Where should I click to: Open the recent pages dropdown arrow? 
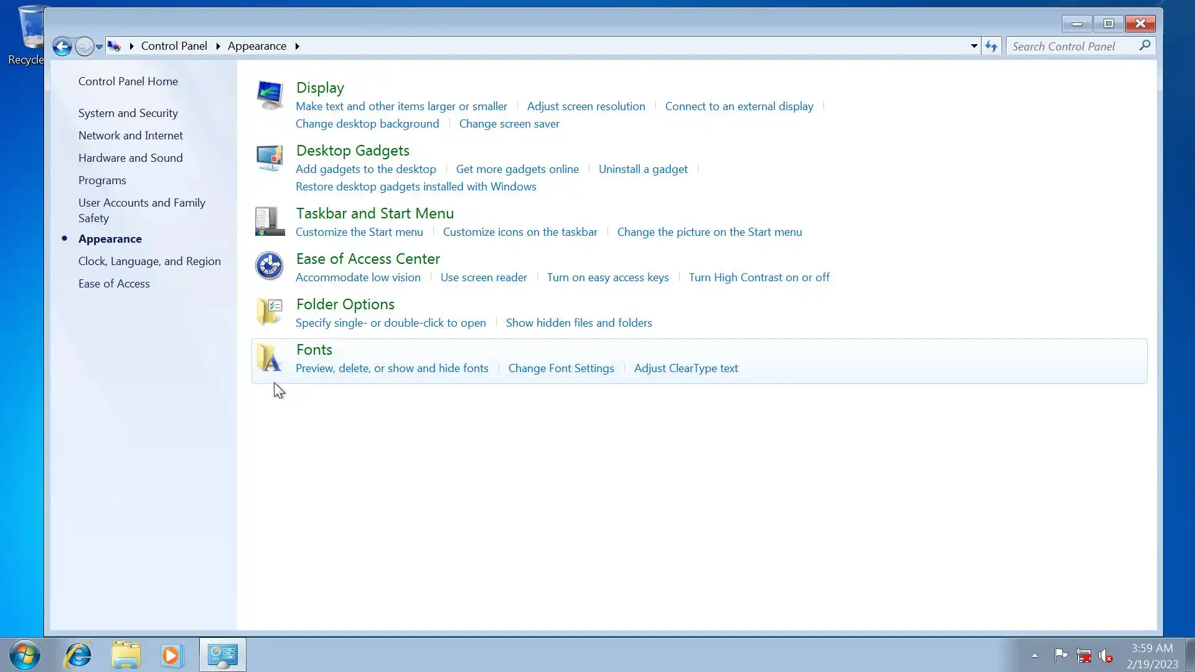(99, 47)
